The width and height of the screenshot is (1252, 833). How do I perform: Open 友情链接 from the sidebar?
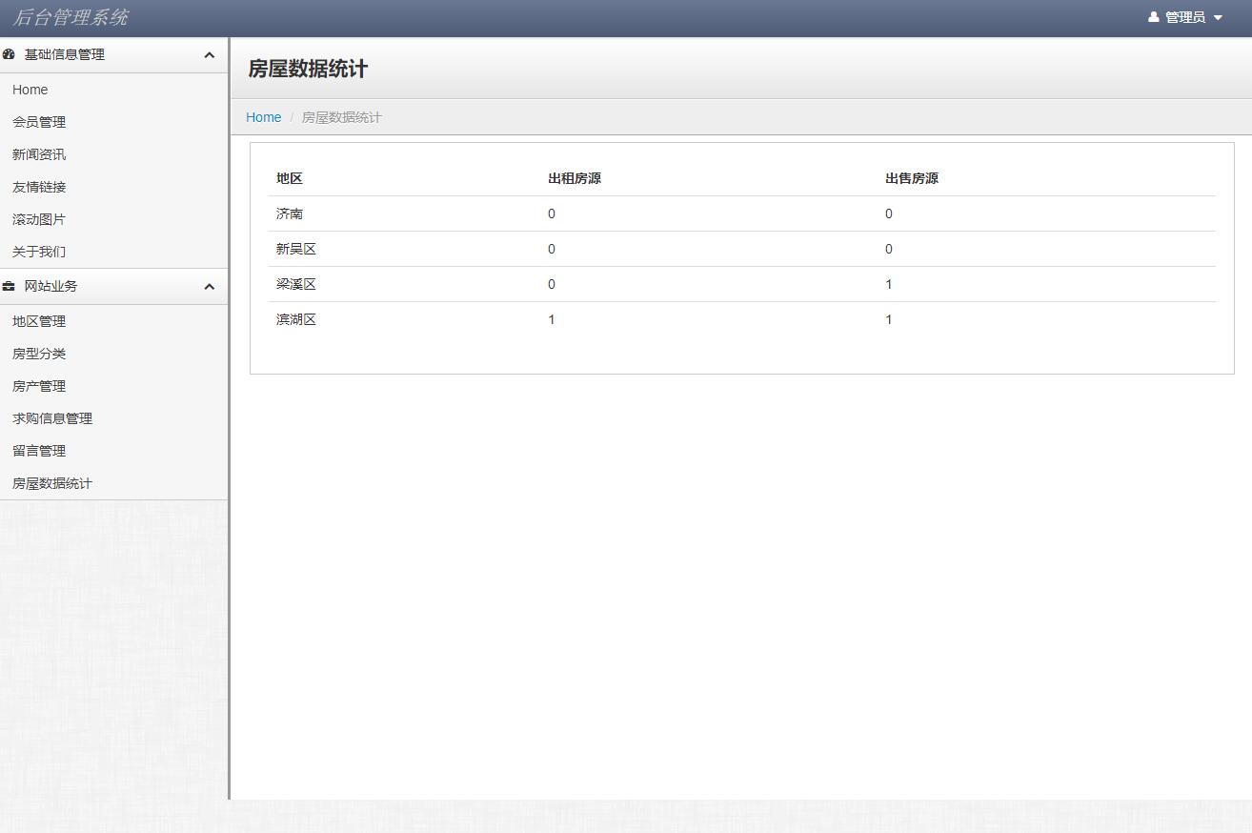[38, 186]
